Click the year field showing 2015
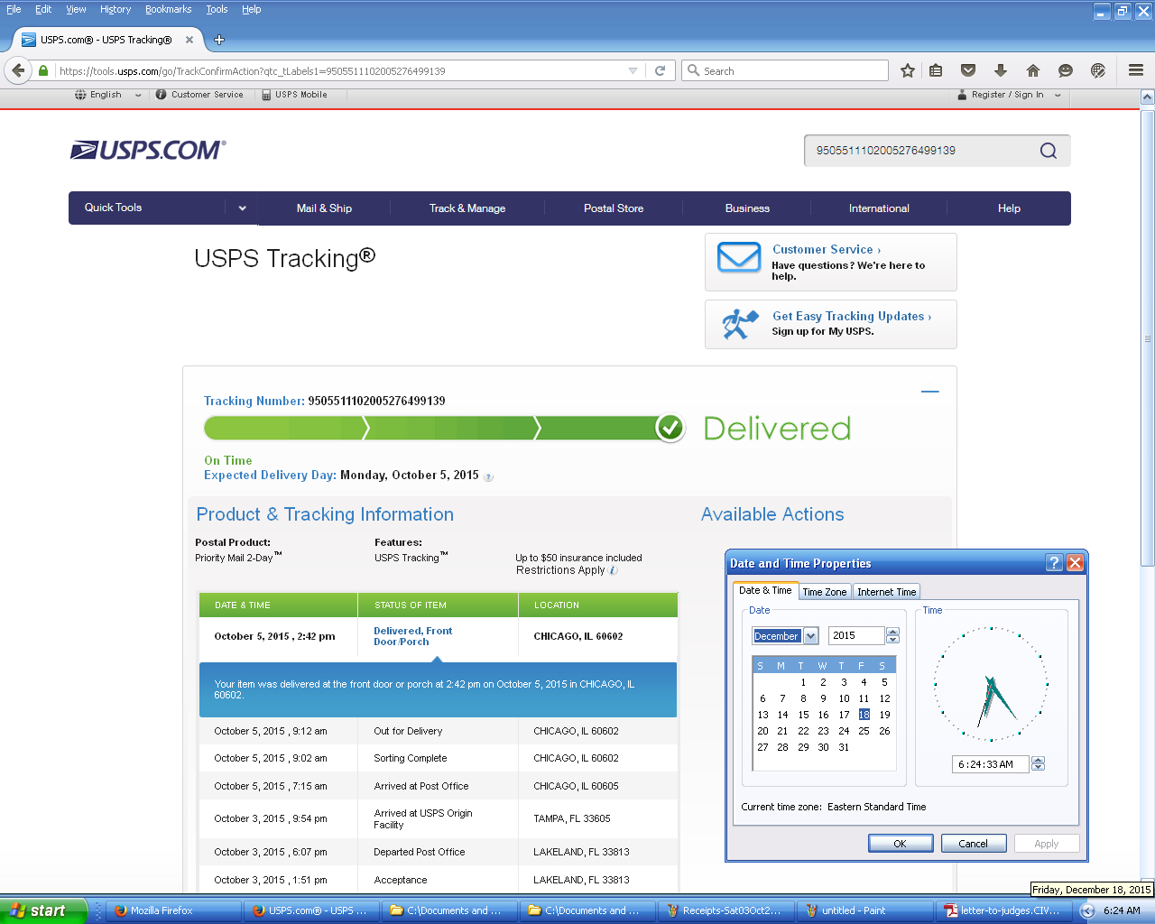 (855, 636)
